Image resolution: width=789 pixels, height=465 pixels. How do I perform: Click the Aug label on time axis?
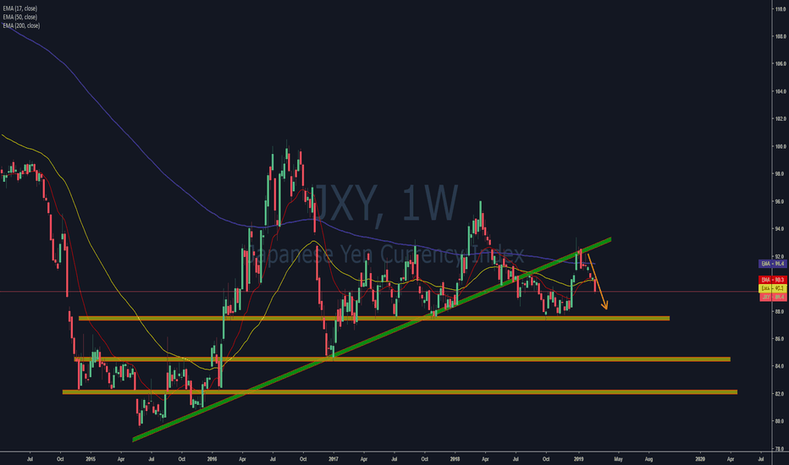(x=649, y=459)
